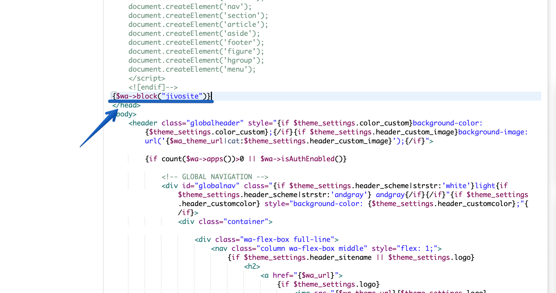Click the <div class="container"> line
Screen dimensions: 556x293
click(225, 222)
